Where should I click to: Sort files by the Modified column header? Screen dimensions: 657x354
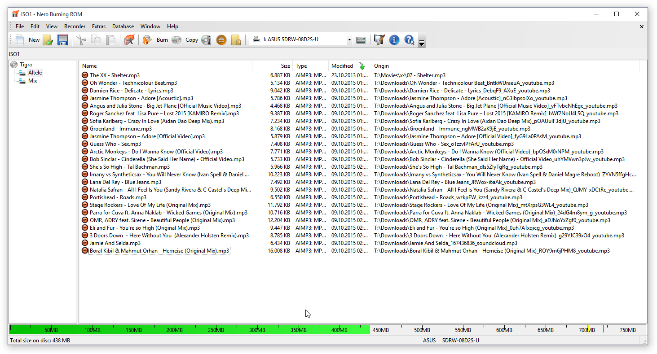[350, 66]
